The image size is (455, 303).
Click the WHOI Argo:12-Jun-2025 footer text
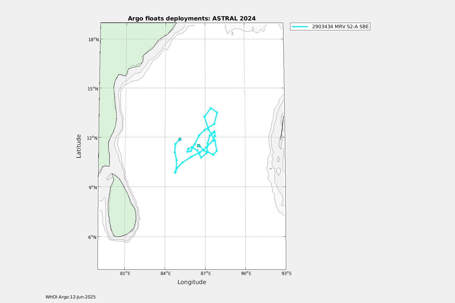71,297
